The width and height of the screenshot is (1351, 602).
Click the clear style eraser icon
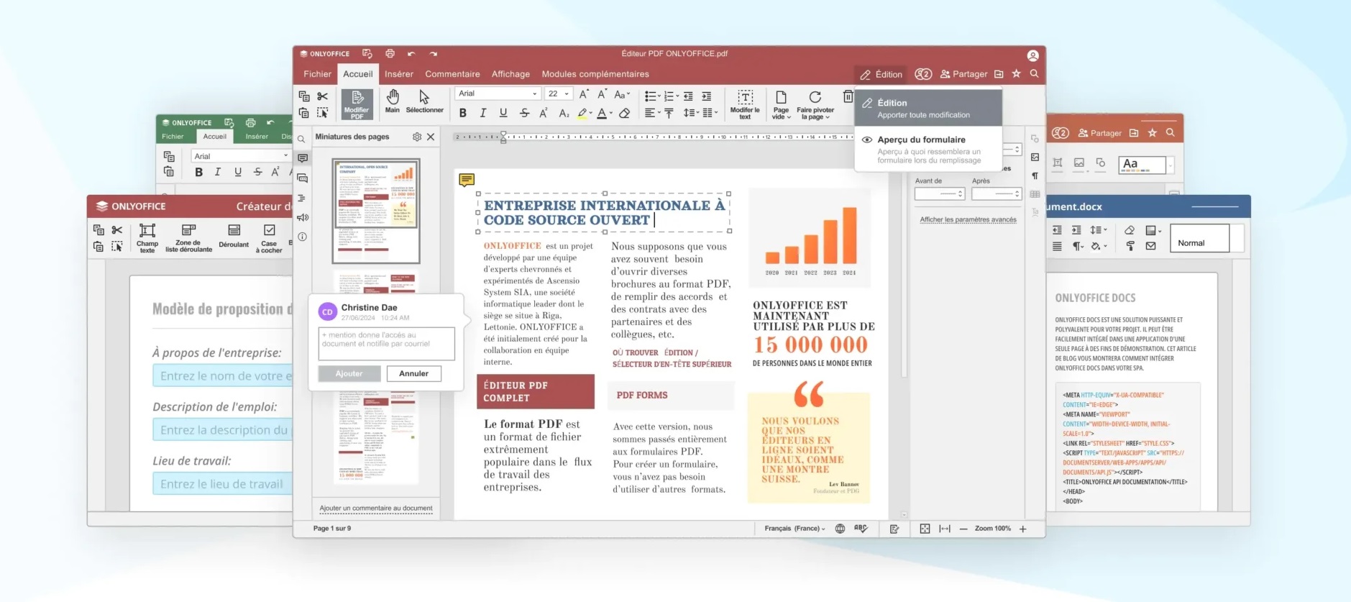click(x=624, y=113)
